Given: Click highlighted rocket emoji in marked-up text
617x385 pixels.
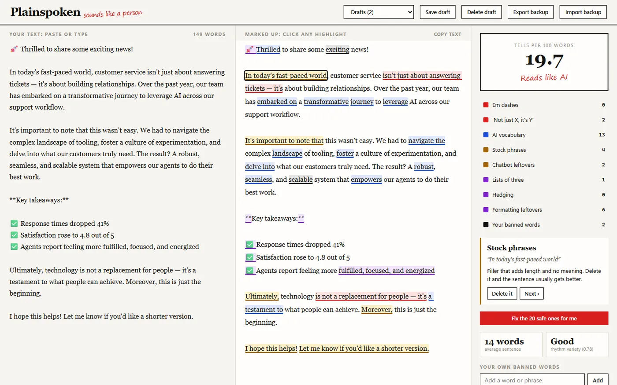Looking at the screenshot, I should coord(250,49).
